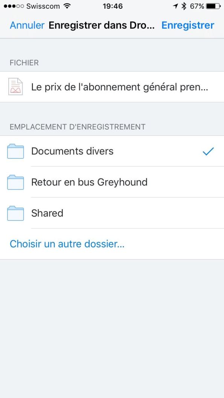Click the Shared folder icon

coord(15,213)
